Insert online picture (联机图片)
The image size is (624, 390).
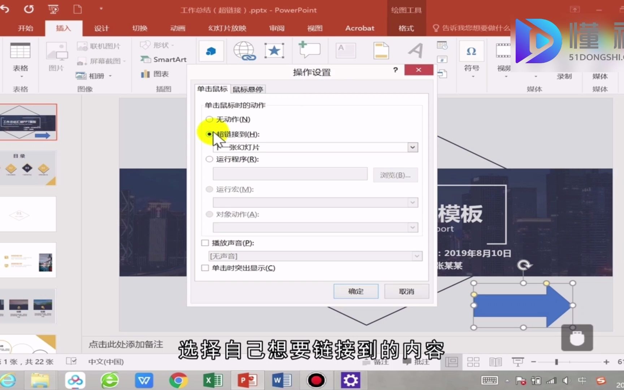99,46
